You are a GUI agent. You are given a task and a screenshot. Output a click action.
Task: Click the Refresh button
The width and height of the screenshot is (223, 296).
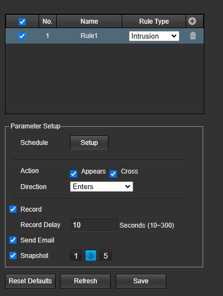pos(85,281)
